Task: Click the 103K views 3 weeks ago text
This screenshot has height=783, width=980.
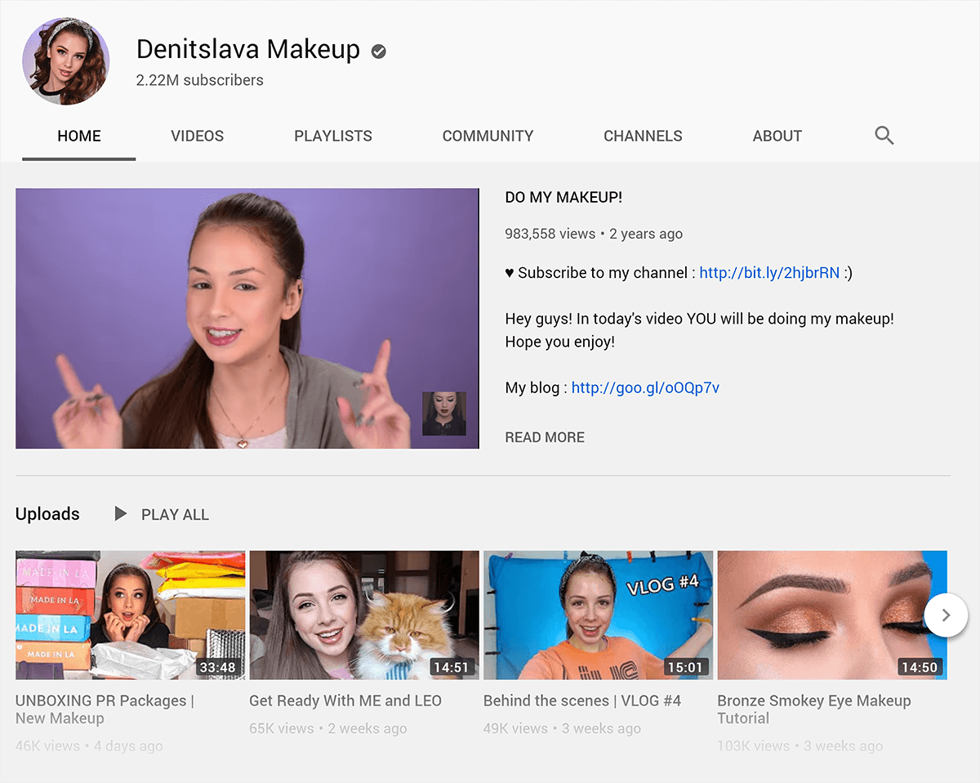Action: click(x=800, y=746)
